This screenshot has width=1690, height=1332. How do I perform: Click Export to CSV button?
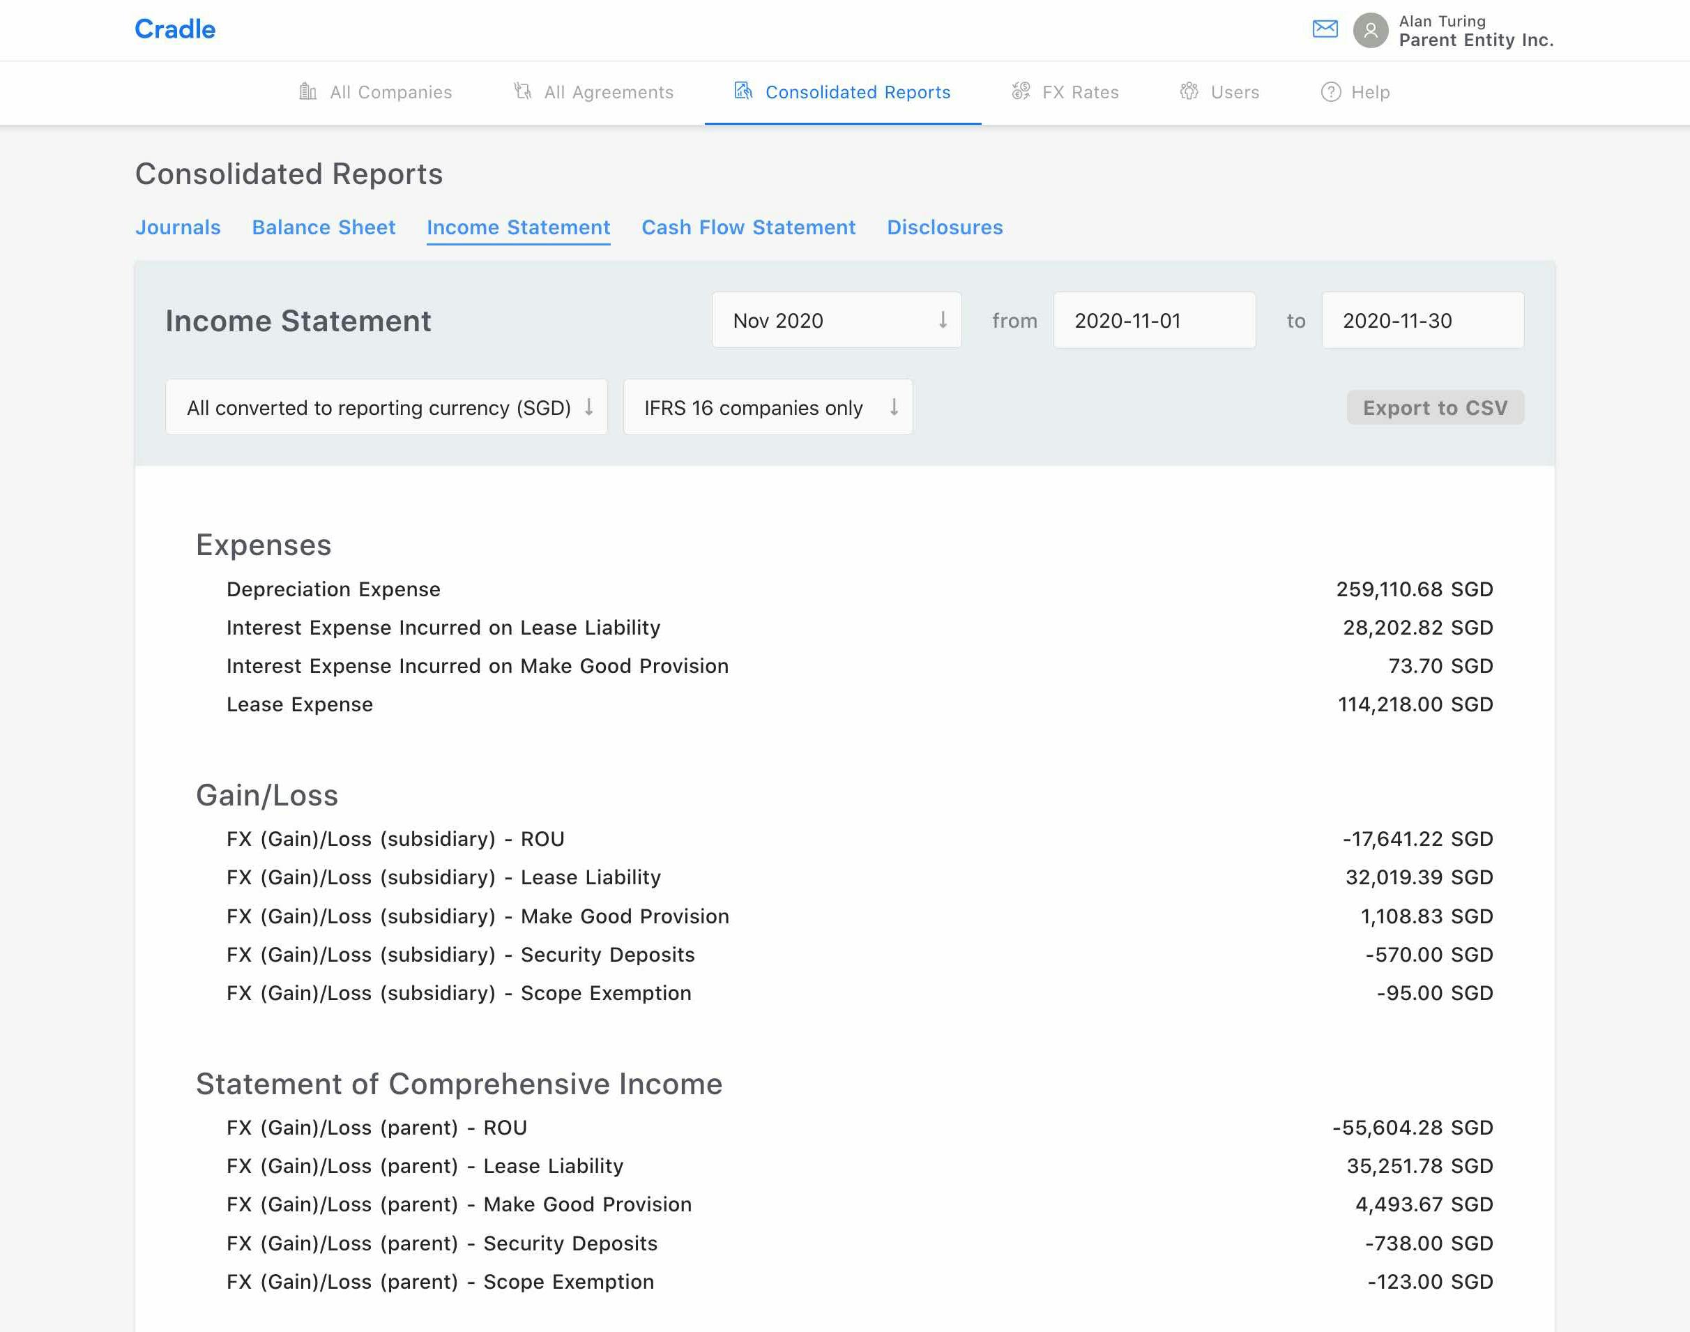pyautogui.click(x=1434, y=408)
